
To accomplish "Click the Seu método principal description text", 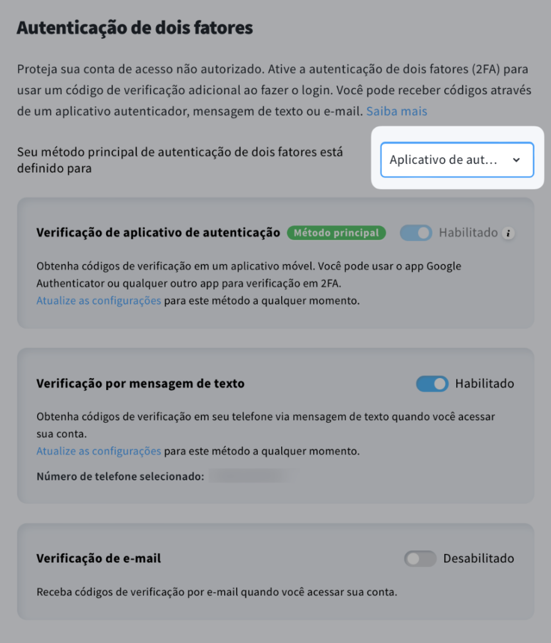I will [180, 160].
